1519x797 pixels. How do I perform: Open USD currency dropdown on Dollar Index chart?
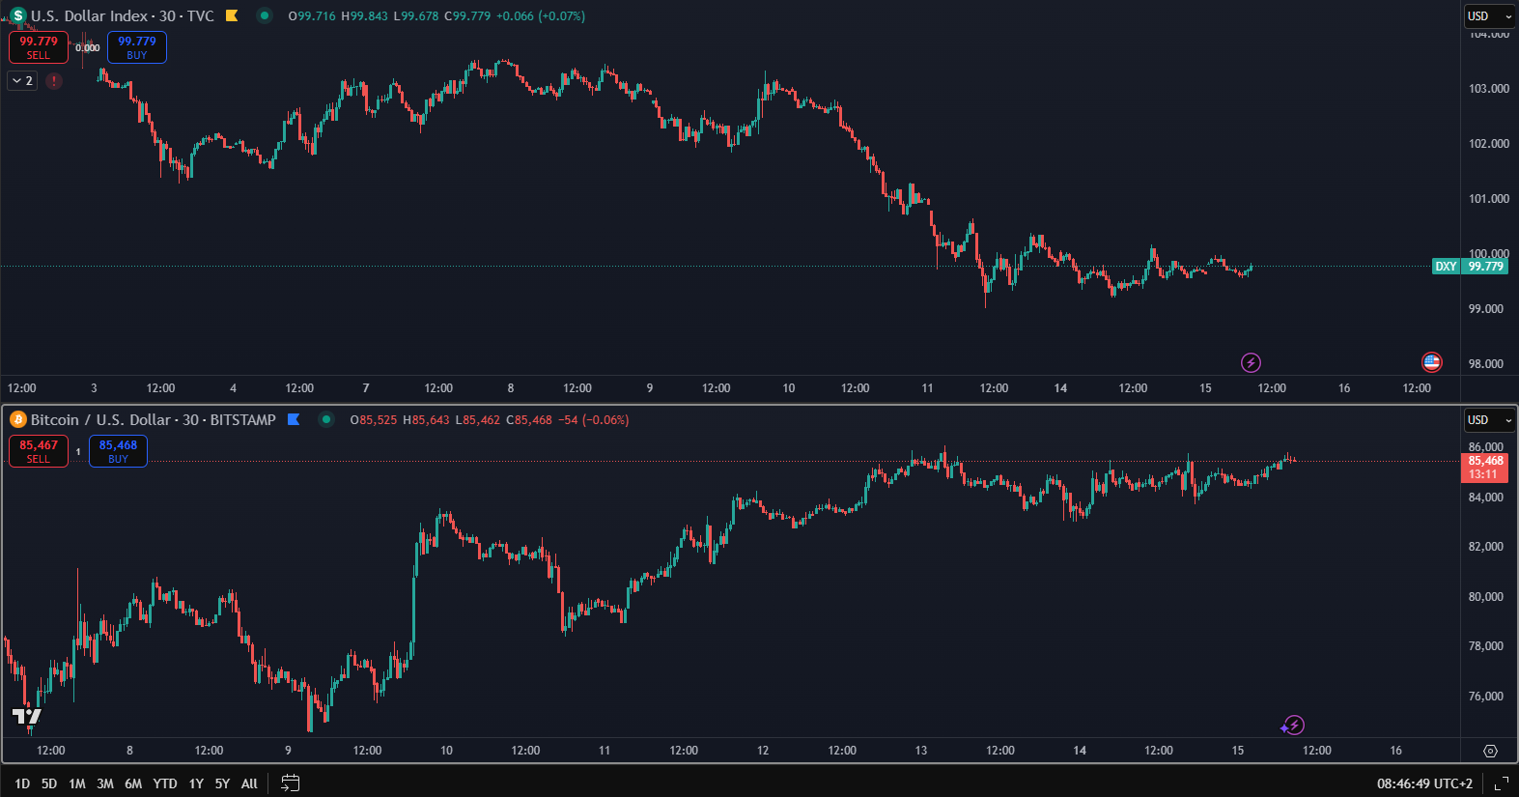pos(1488,16)
